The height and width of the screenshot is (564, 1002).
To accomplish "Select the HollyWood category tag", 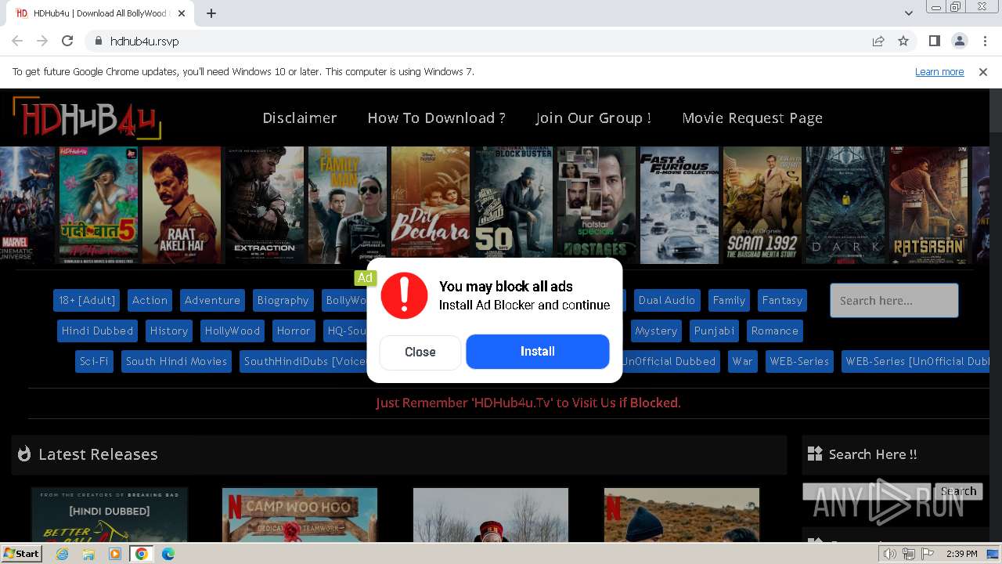I will 232,331.
